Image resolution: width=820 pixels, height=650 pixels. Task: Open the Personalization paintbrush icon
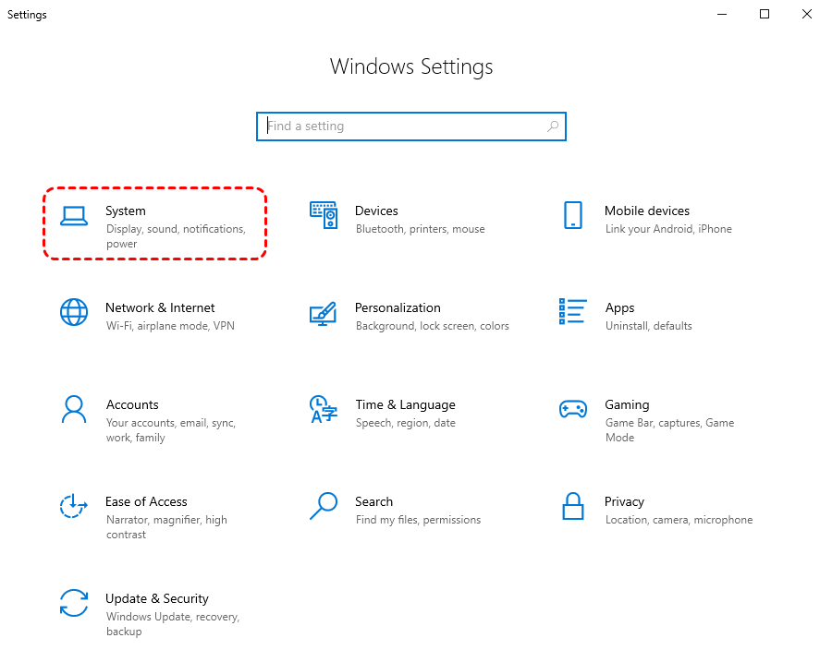tap(323, 313)
